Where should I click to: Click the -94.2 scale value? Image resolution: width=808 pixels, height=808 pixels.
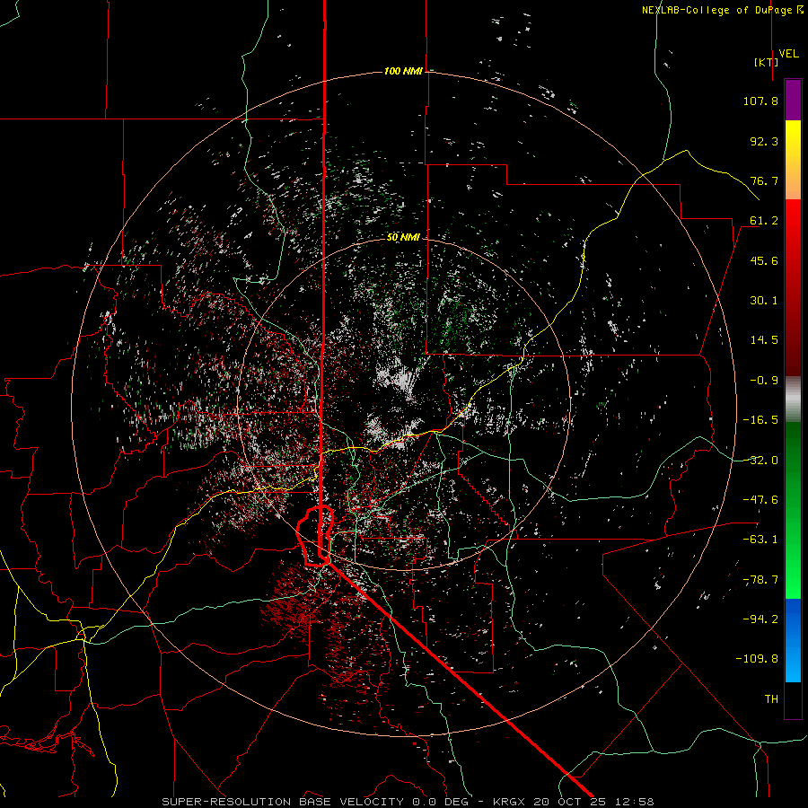(x=760, y=619)
